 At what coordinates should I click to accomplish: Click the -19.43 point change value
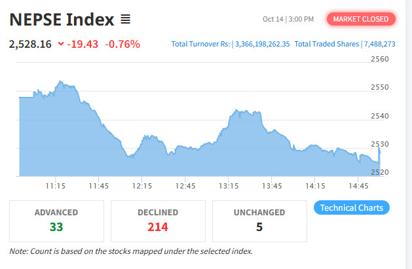[83, 44]
